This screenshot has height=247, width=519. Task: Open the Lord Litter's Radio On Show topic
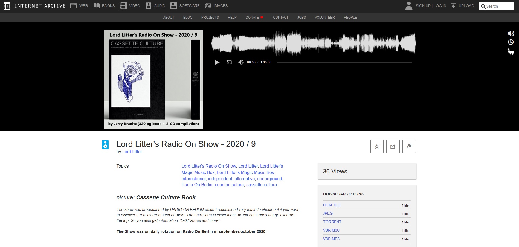tap(208, 166)
